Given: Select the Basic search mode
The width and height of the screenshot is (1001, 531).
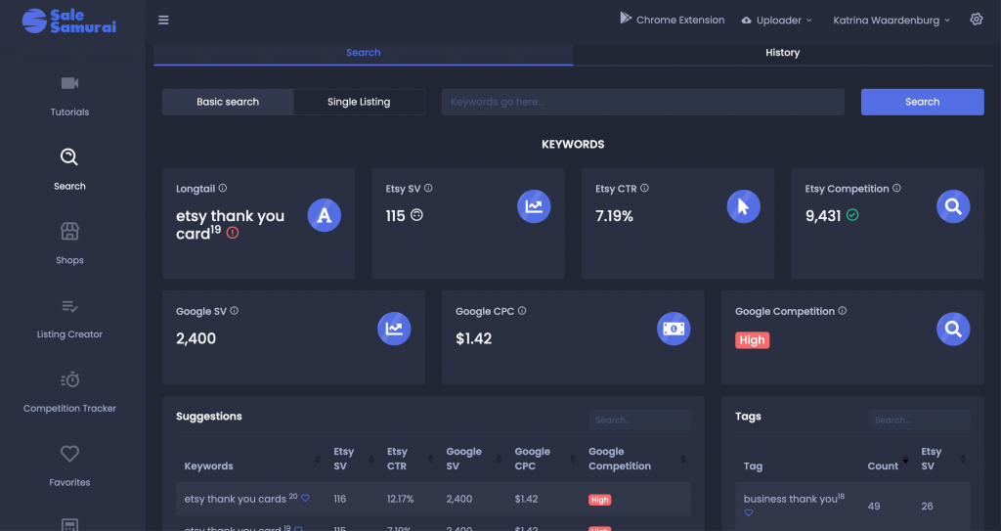Looking at the screenshot, I should 228,102.
